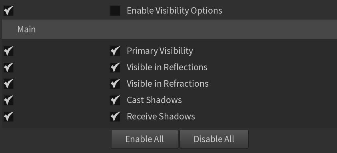
Task: Tick the Enable Visibility Options checkbox
Action: pos(115,10)
